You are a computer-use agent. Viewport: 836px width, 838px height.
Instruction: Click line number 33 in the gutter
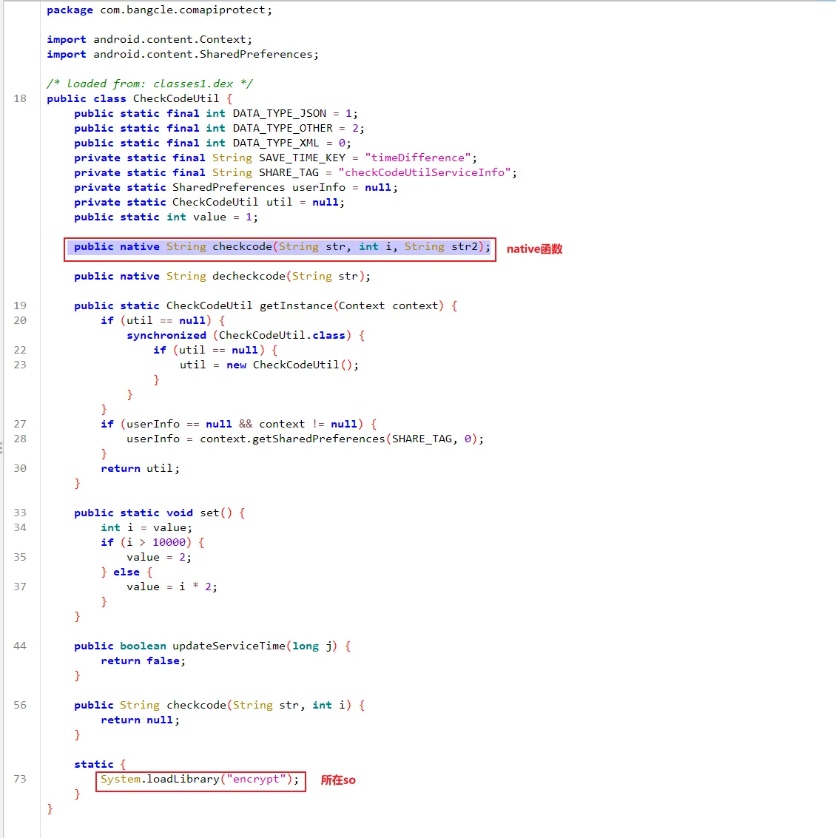[x=20, y=513]
